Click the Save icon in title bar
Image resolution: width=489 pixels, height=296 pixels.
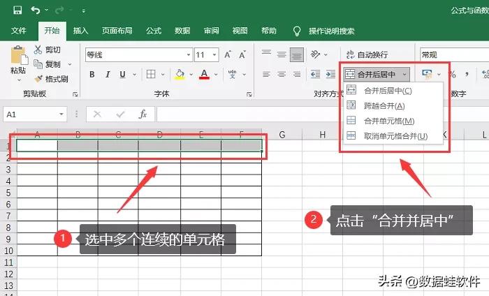click(17, 11)
